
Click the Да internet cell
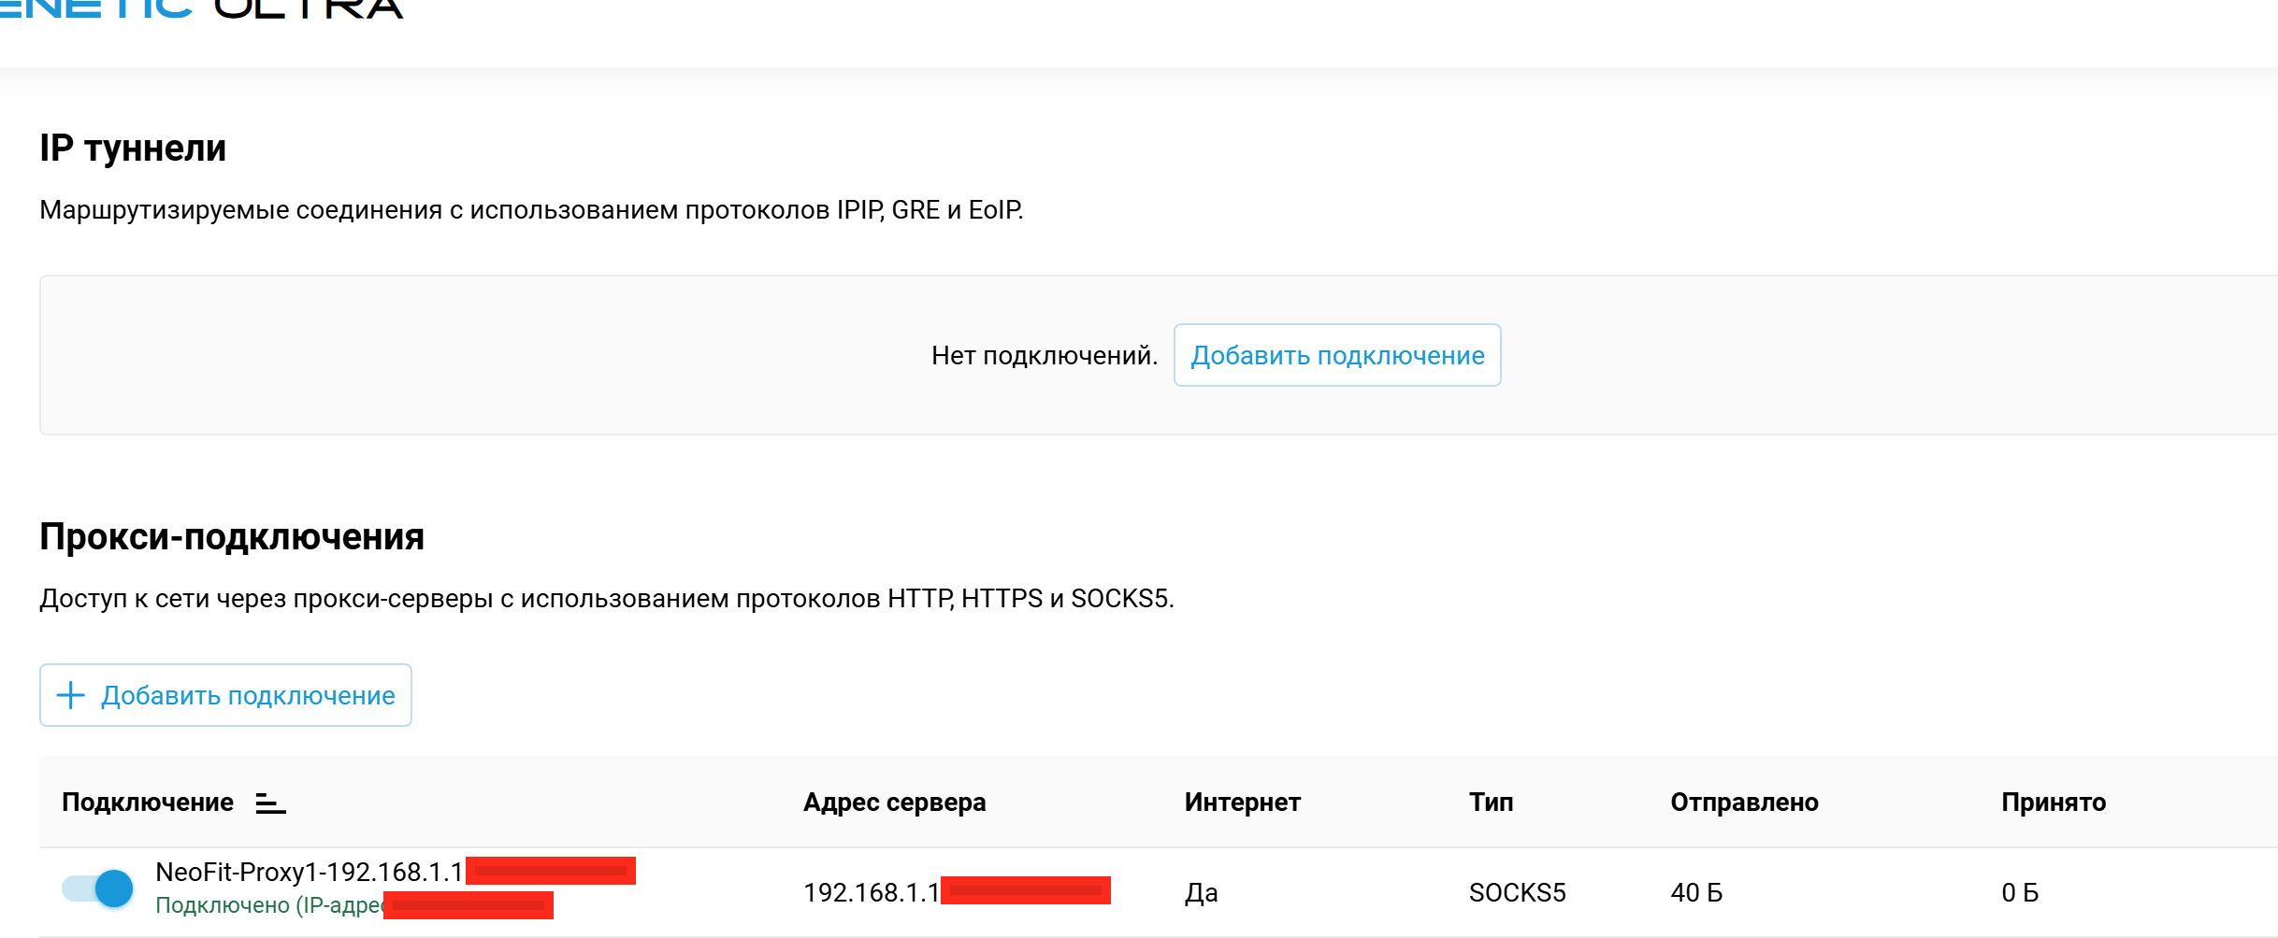1201,893
